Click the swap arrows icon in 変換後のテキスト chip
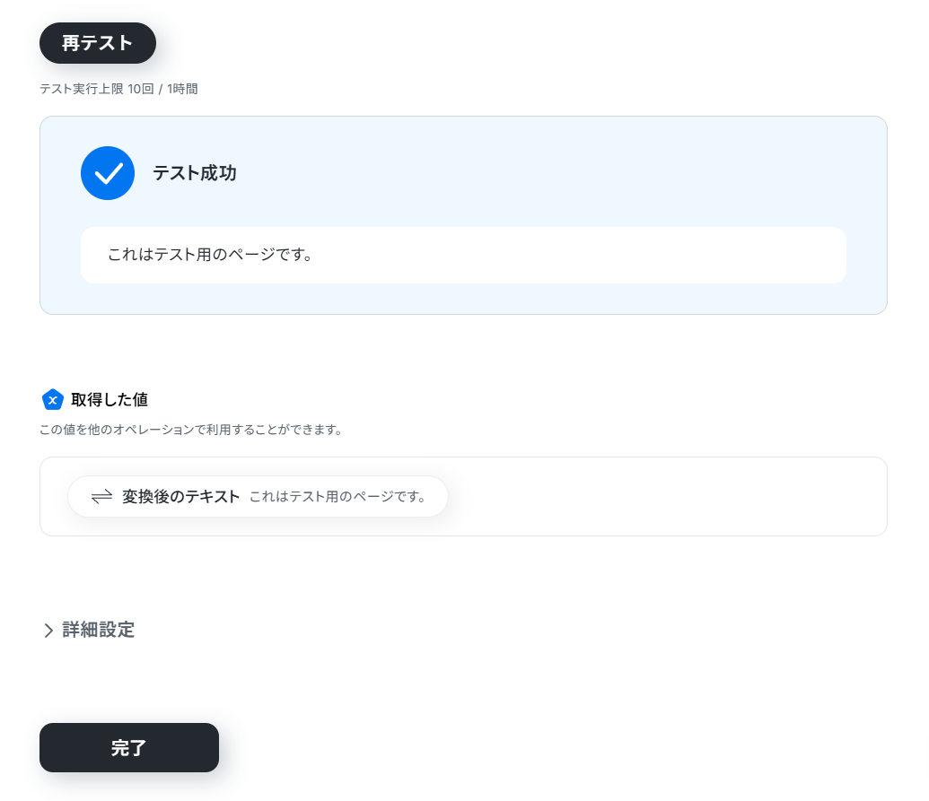Screen dimensions: 929x801 [102, 497]
